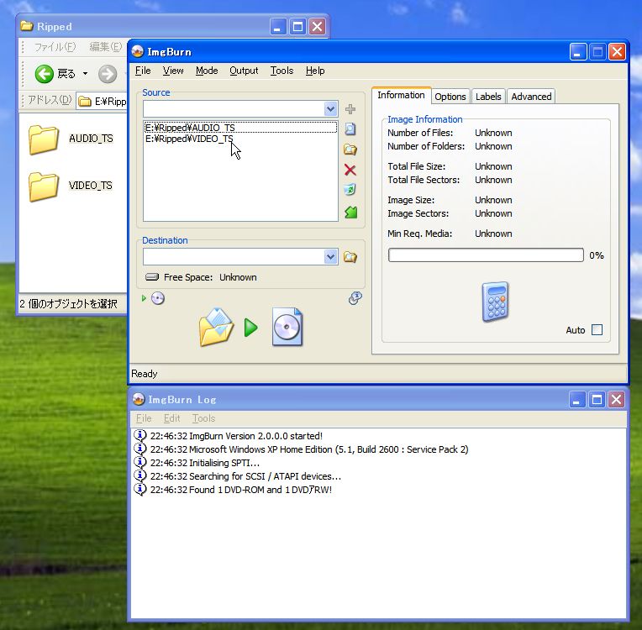Select E:¥Ripped¥VIDEO_TS in source list

coord(240,139)
